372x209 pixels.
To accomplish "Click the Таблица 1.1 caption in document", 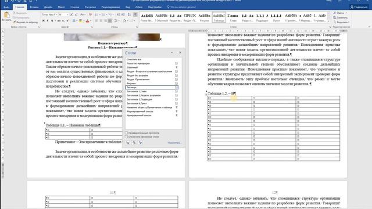I will [73, 125].
